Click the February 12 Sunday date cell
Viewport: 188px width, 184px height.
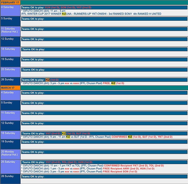click(10, 41)
